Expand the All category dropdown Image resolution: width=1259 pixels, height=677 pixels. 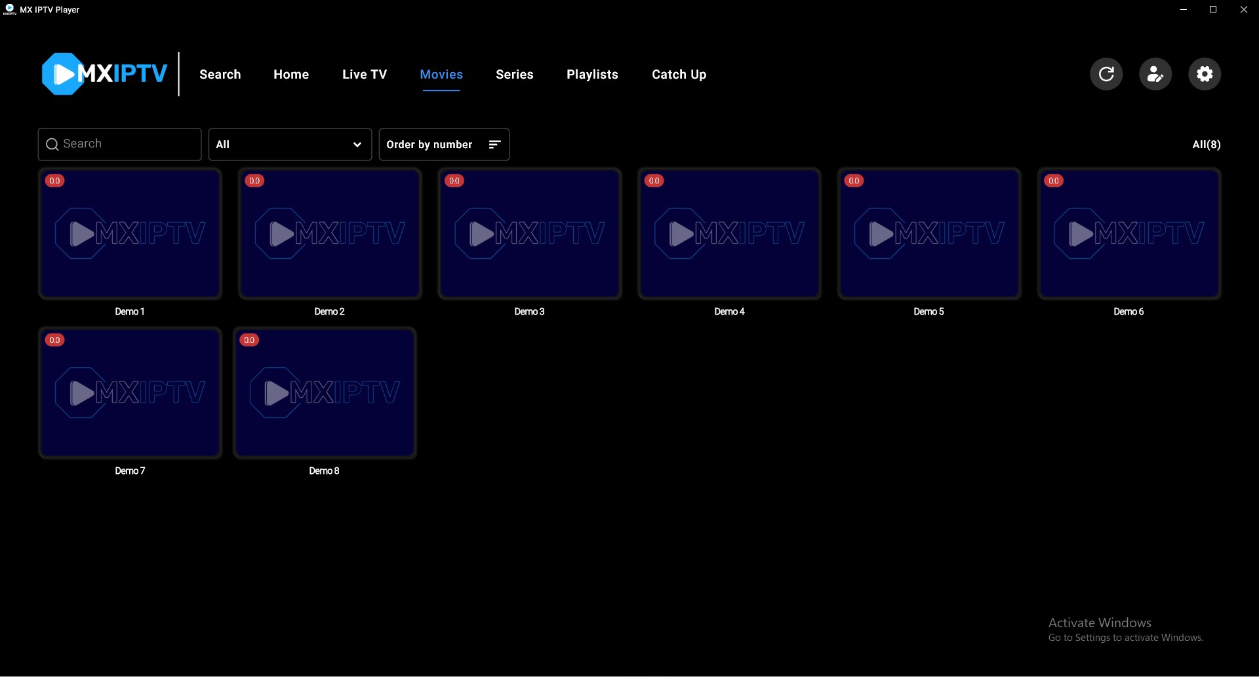click(290, 144)
